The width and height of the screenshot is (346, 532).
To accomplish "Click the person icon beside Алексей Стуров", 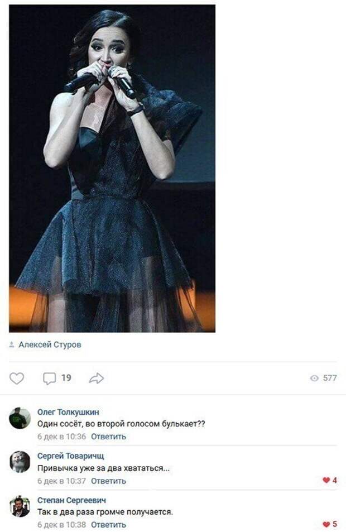I will [12, 345].
